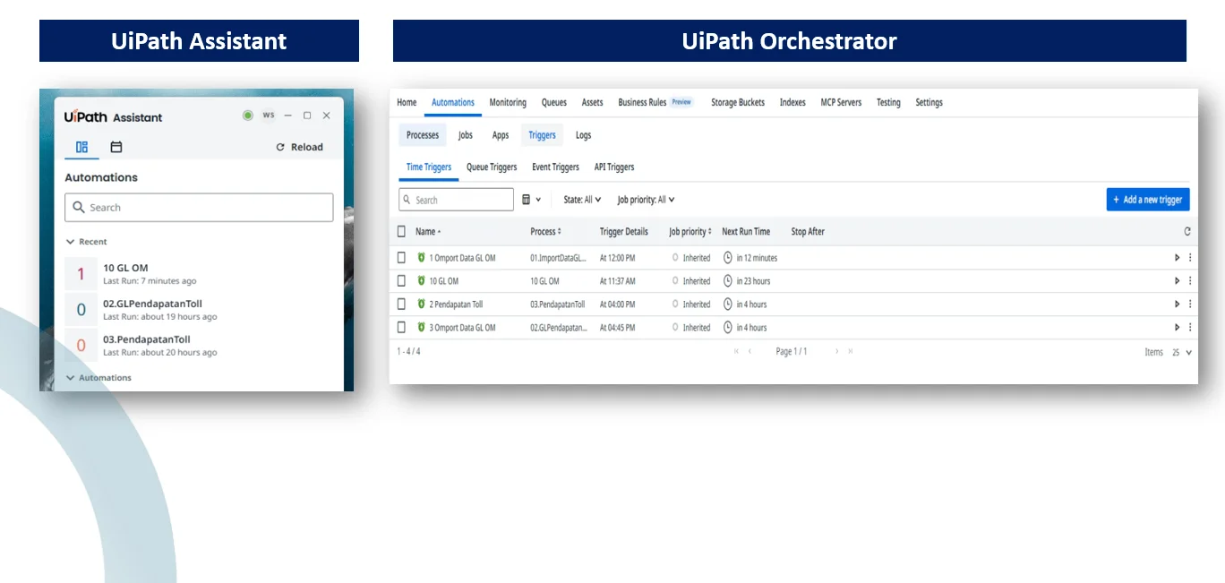Switch to the Queue Triggers tab
The height and width of the screenshot is (583, 1225).
tap(492, 167)
